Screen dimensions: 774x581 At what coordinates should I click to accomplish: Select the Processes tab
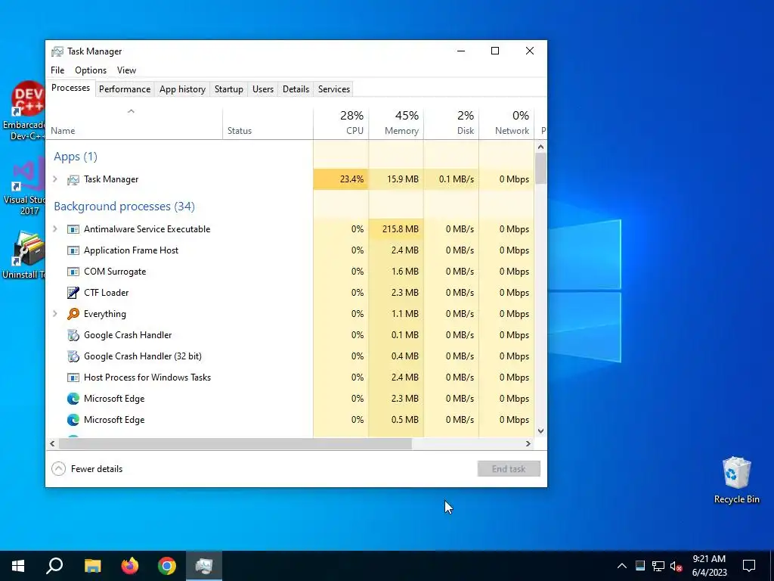point(70,88)
